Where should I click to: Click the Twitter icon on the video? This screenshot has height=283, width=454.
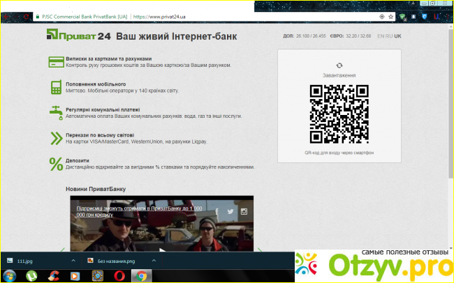230,211
